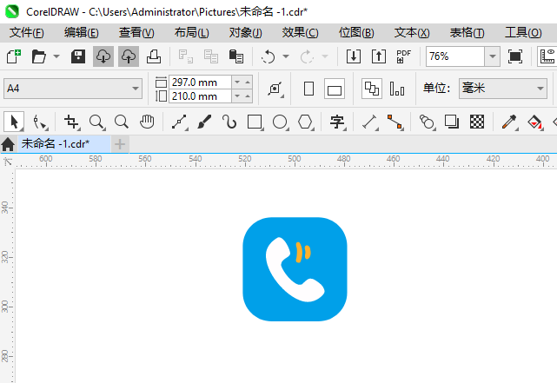Add new document with plus tab
The width and height of the screenshot is (557, 383).
tap(120, 144)
